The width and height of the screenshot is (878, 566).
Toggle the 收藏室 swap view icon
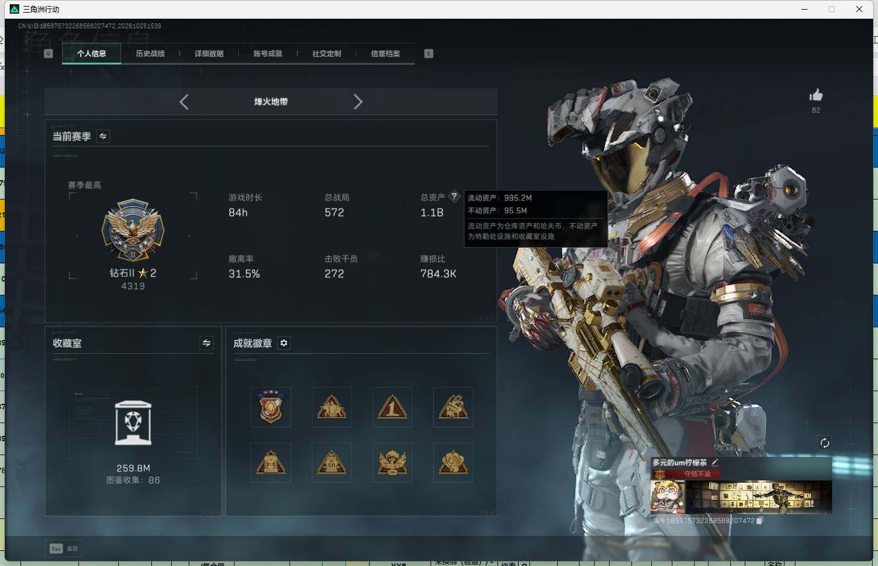coord(206,343)
